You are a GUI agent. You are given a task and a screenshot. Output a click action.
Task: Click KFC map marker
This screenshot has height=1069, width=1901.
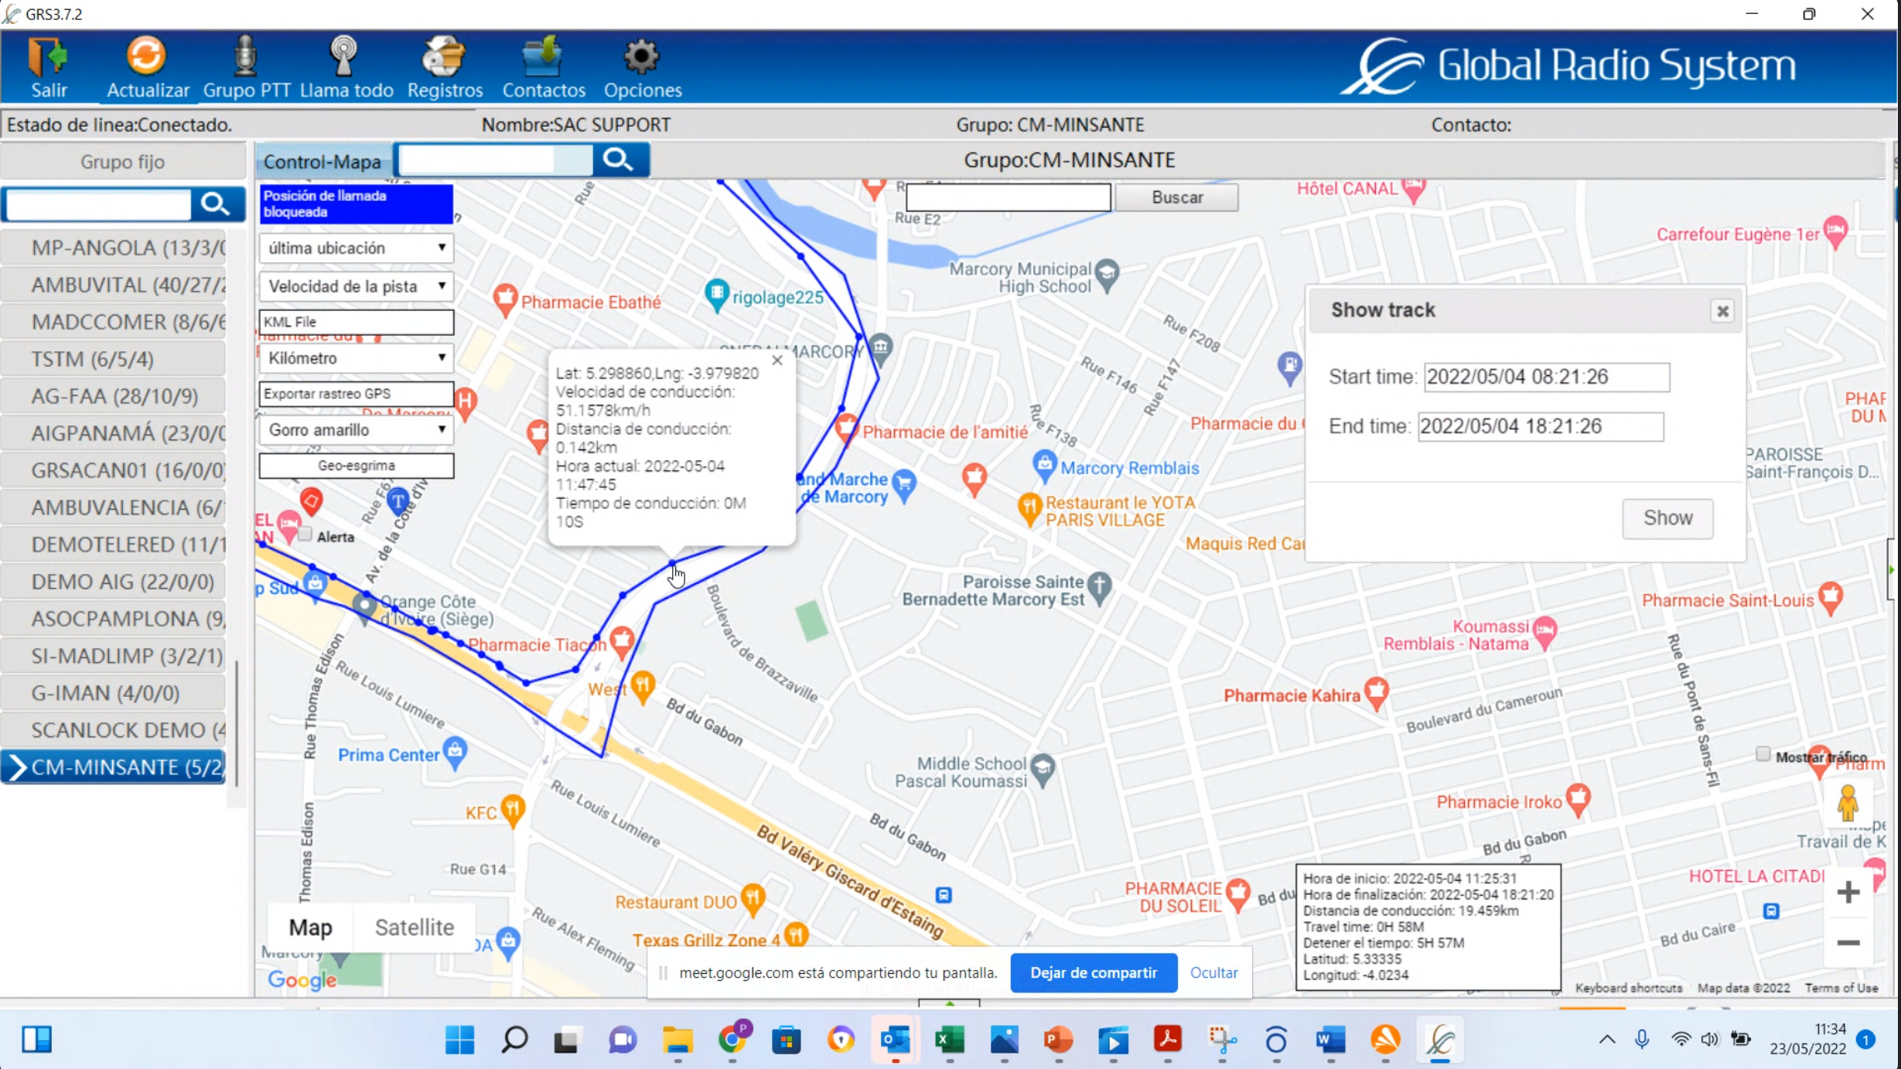point(512,811)
